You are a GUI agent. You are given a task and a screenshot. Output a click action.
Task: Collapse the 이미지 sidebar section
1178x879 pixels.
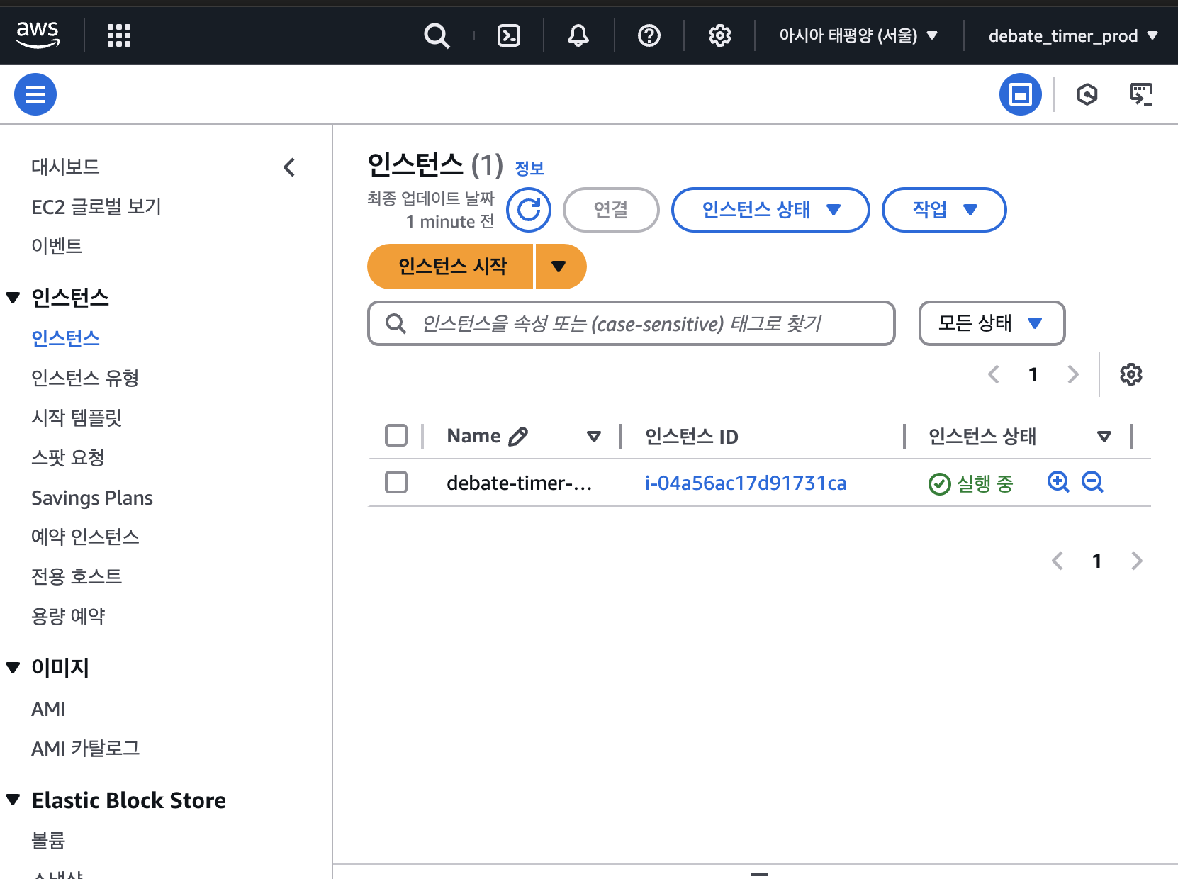tap(13, 667)
